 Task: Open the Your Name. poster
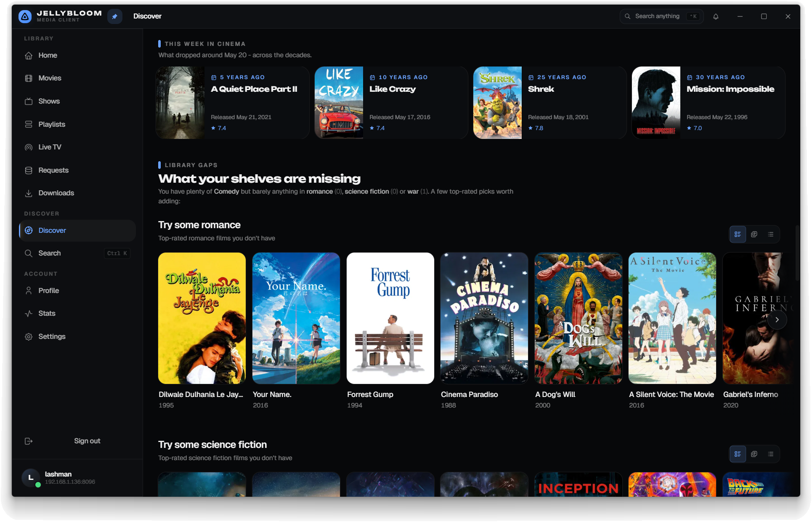(296, 318)
